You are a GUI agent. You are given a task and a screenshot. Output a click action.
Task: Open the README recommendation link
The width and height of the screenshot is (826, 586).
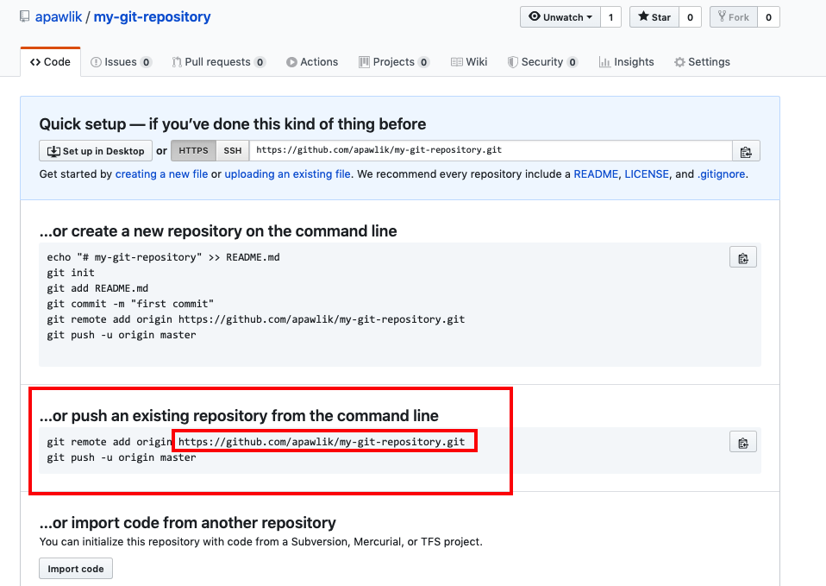pyautogui.click(x=596, y=174)
